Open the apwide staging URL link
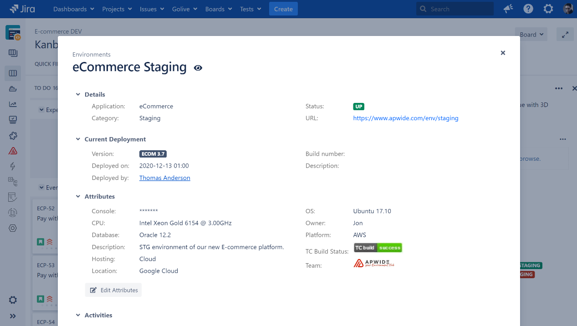The image size is (577, 326). [405, 118]
